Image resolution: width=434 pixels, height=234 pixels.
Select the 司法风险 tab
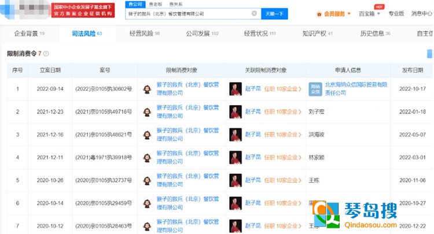tap(87, 34)
